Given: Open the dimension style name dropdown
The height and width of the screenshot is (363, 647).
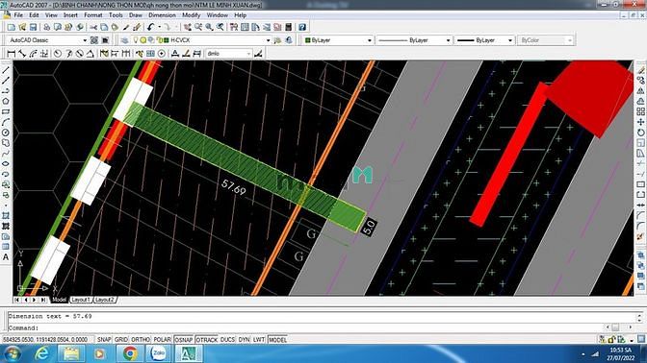Looking at the screenshot, I should pos(248,54).
